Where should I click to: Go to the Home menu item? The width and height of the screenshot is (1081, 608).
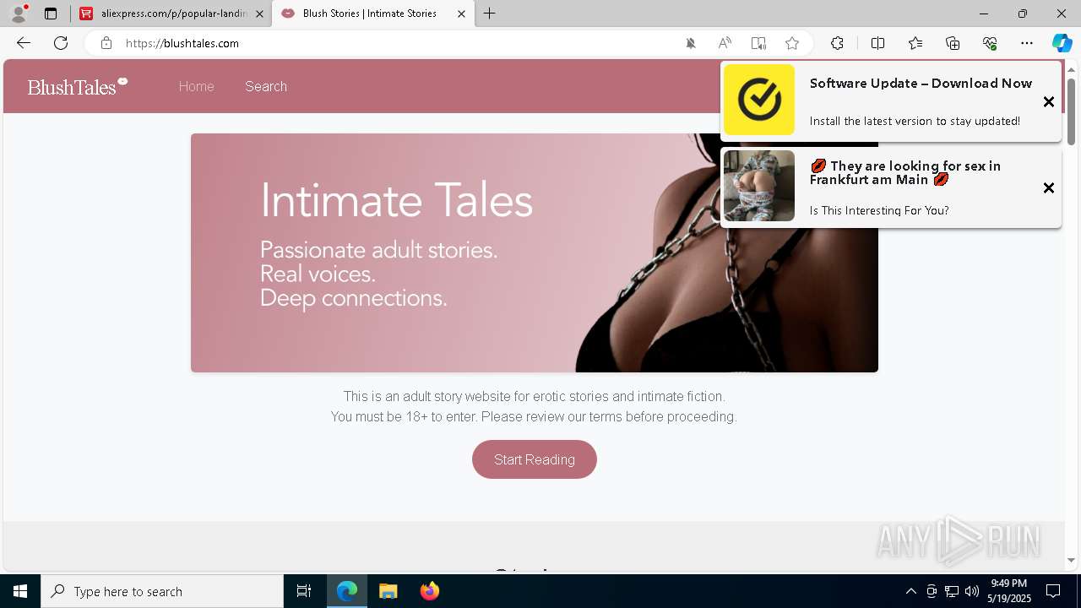pyautogui.click(x=196, y=86)
